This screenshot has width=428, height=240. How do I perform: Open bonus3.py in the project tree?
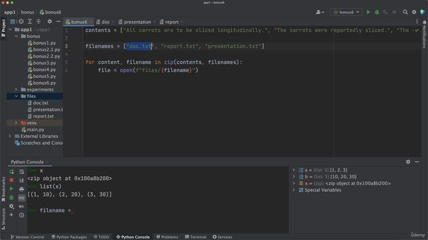(44, 63)
